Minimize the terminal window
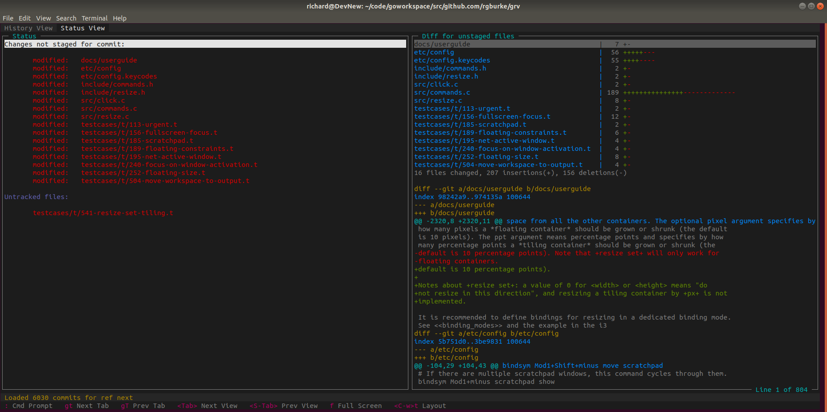The width and height of the screenshot is (827, 412). [802, 6]
